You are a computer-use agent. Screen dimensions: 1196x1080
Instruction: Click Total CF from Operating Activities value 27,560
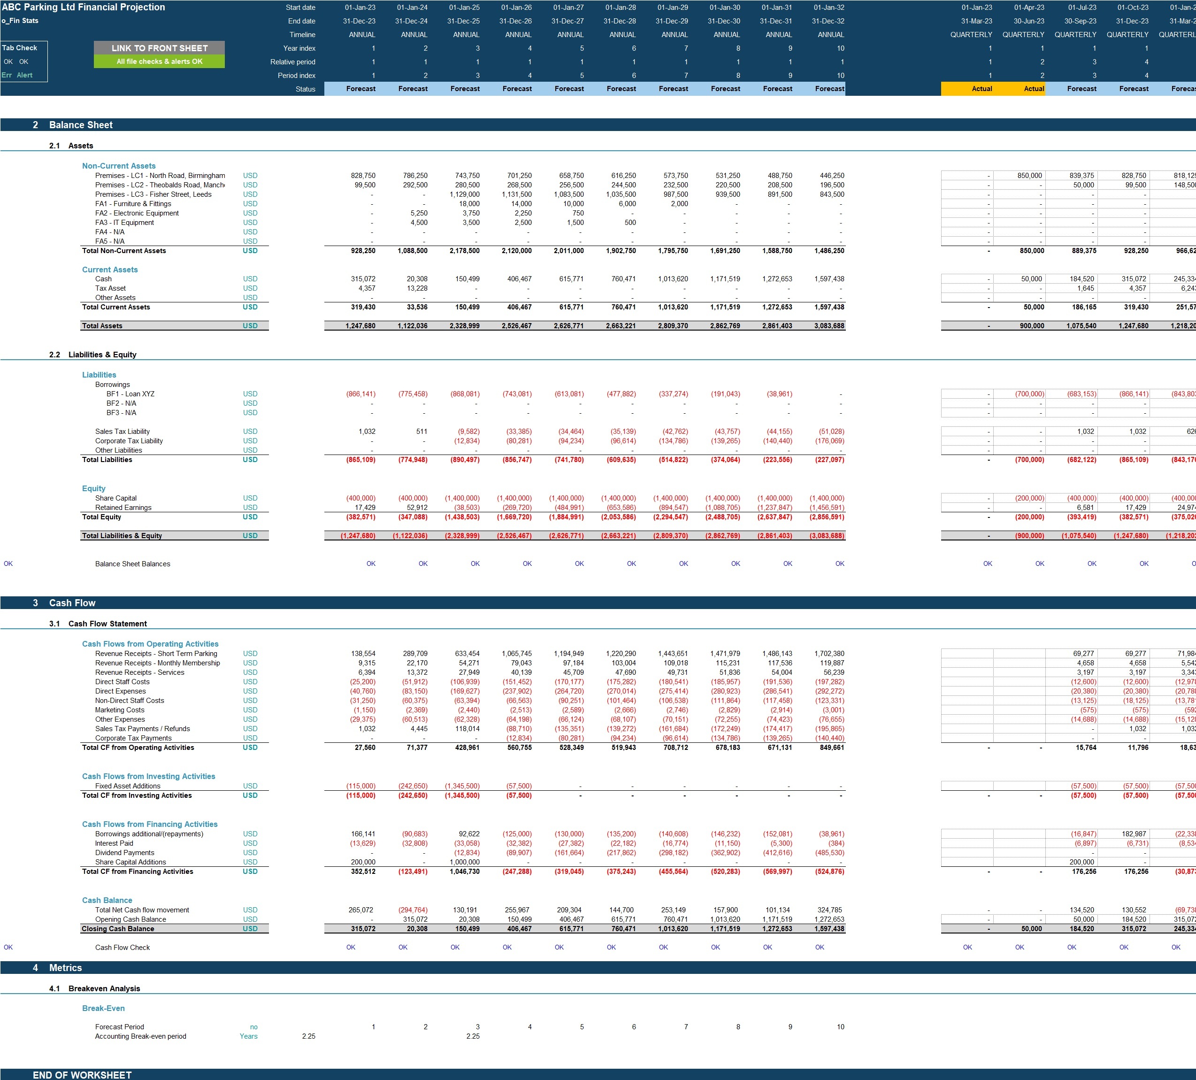pyautogui.click(x=365, y=748)
